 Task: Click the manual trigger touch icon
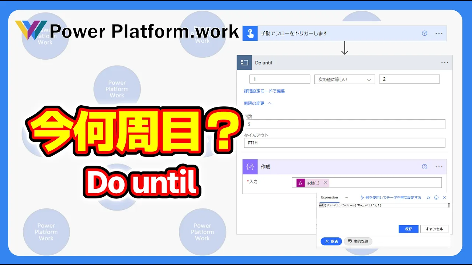click(x=250, y=33)
